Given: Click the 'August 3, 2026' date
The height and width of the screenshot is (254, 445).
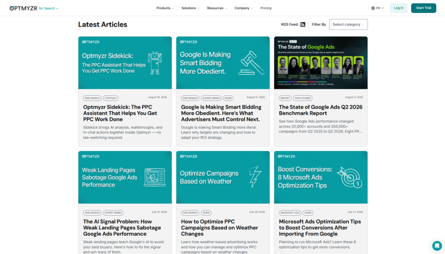Looking at the screenshot, I should point(354,97).
